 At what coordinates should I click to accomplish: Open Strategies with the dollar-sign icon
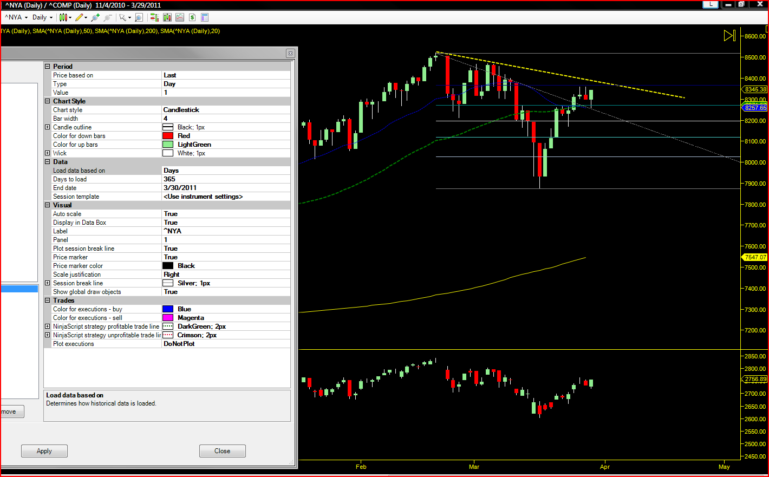tap(192, 17)
